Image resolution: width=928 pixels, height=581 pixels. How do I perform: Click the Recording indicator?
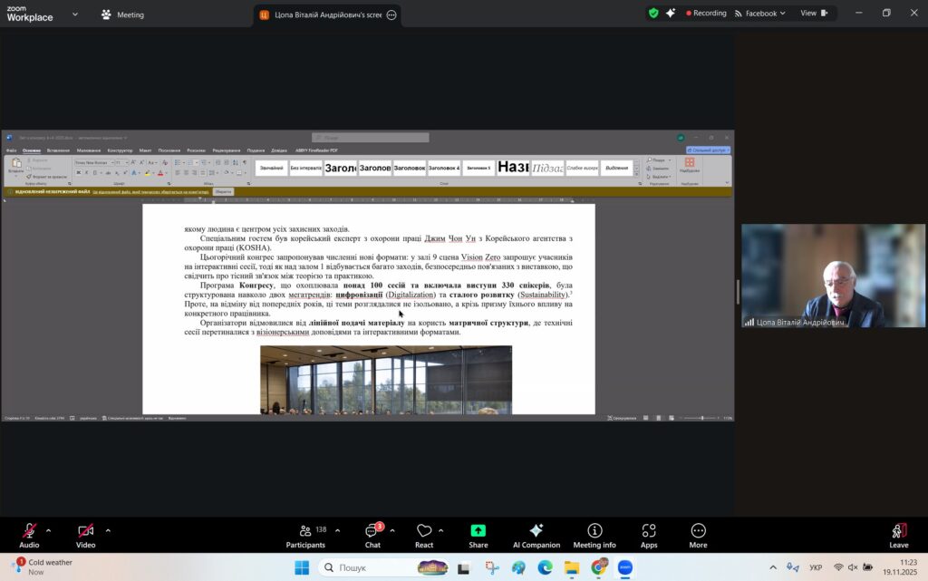pyautogui.click(x=706, y=14)
